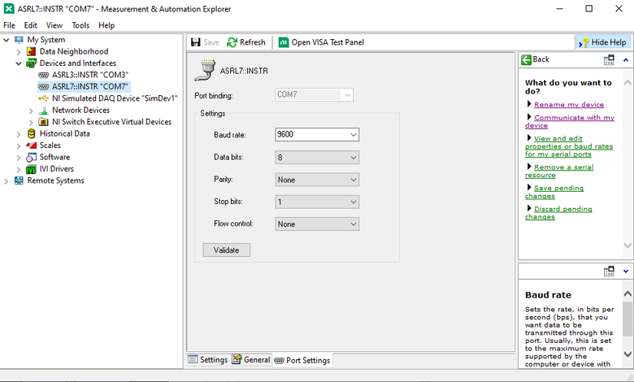Open the Parity dropdown
Screen dimensions: 634x382
[x=353, y=180]
